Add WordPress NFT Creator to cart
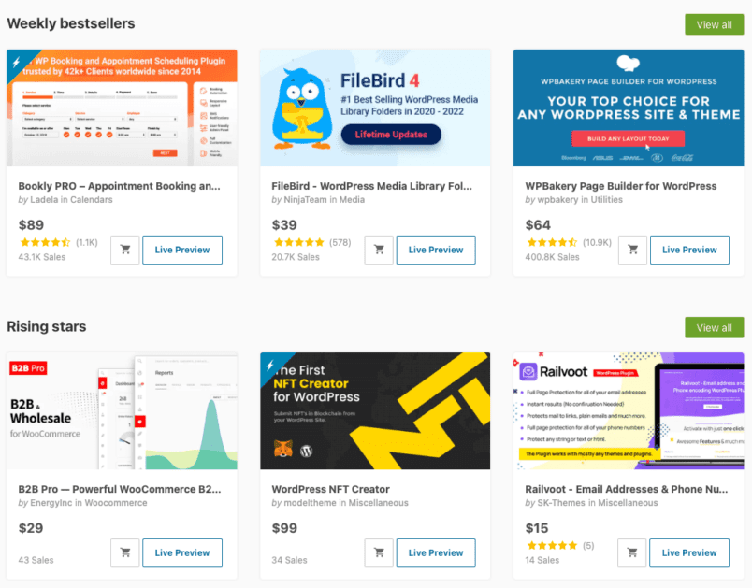The height and width of the screenshot is (588, 752). (x=378, y=552)
